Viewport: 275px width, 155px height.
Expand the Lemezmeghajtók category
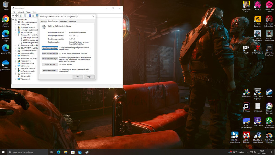point(16,53)
